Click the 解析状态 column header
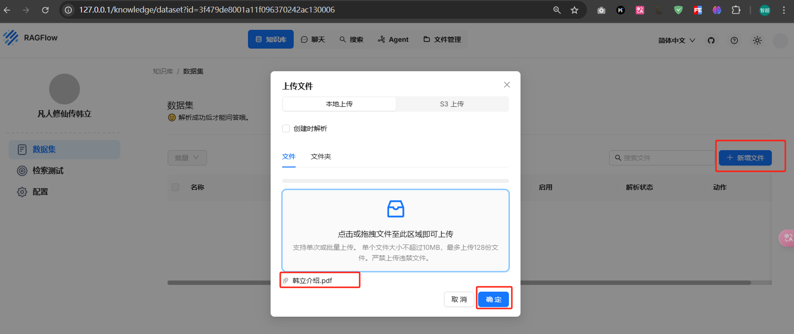This screenshot has height=334, width=794. 639,187
